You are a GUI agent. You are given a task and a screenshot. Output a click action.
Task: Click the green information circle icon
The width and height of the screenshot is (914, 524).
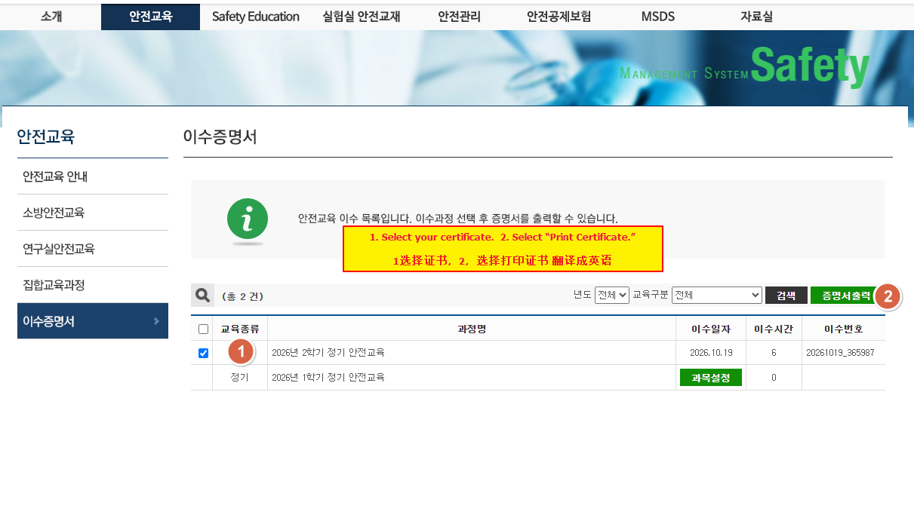coord(248,219)
